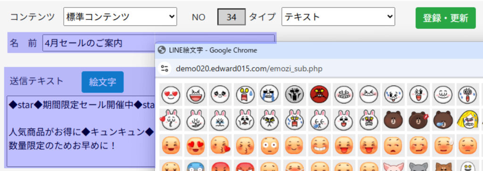Select the red angry moon face emoji
Image resolution: width=483 pixels, height=171 pixels.
pos(319,94)
